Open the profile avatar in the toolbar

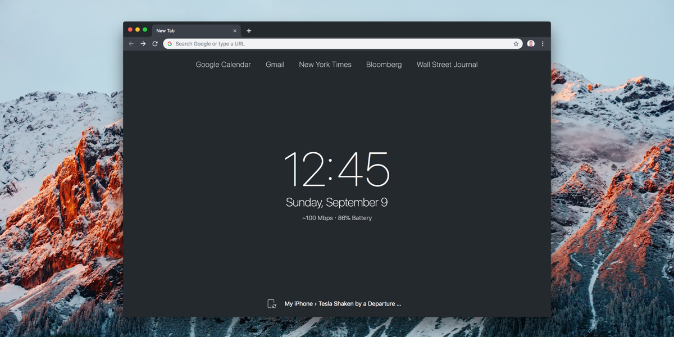[530, 43]
